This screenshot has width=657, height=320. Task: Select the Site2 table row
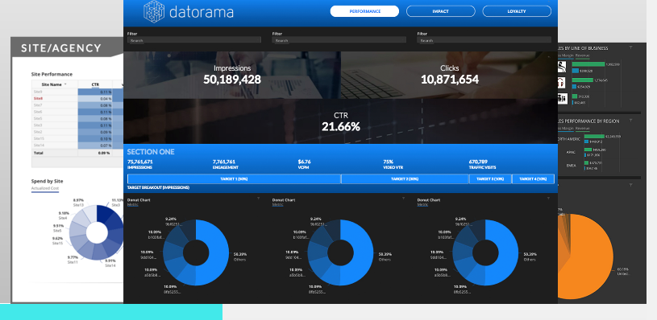click(77, 132)
